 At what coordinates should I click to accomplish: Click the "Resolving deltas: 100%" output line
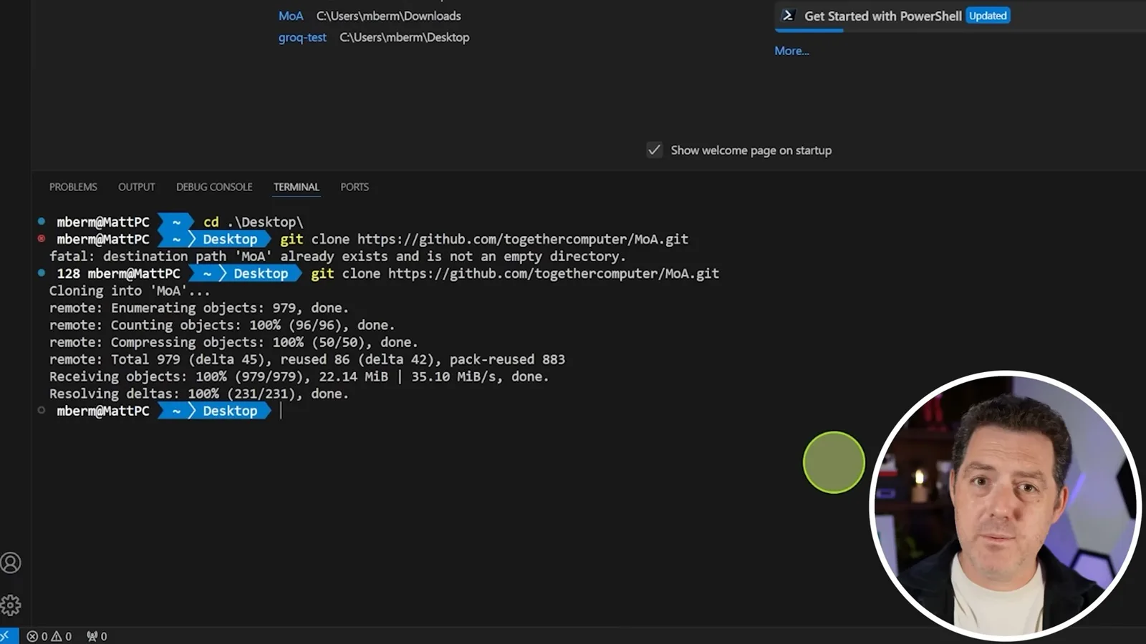[x=198, y=394]
